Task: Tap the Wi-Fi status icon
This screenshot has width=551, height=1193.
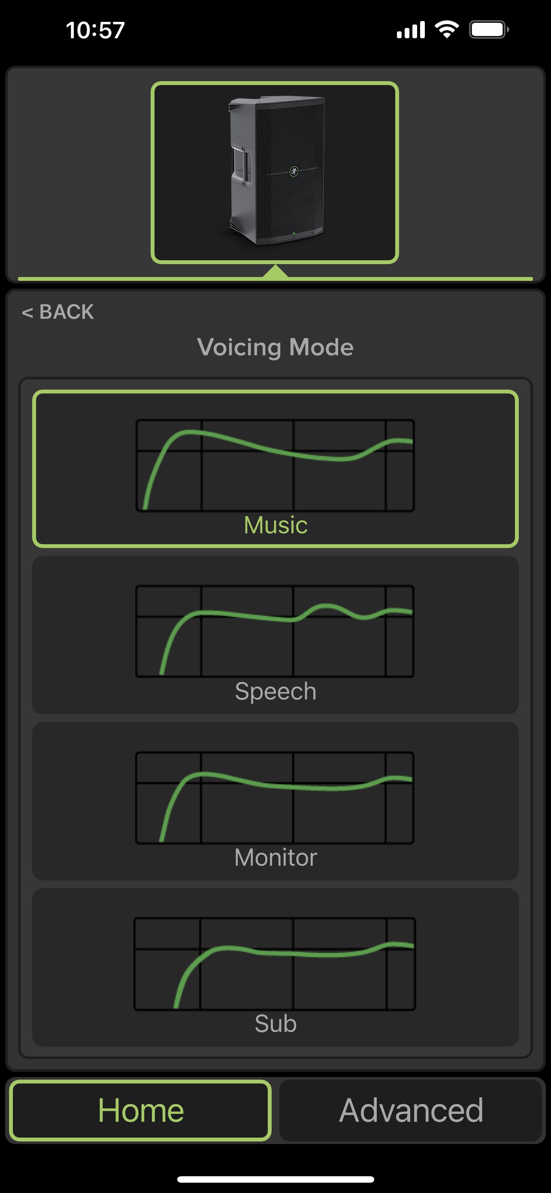Action: (x=447, y=30)
